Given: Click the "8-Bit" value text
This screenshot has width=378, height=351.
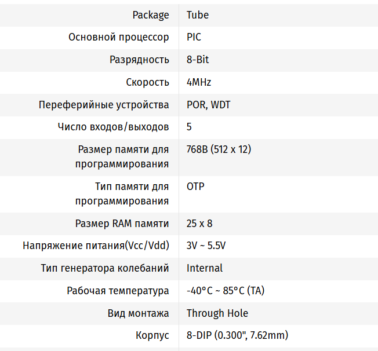Looking at the screenshot, I should pos(198,60).
